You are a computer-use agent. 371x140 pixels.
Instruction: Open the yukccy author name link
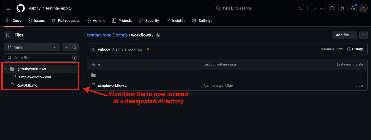pos(104,49)
